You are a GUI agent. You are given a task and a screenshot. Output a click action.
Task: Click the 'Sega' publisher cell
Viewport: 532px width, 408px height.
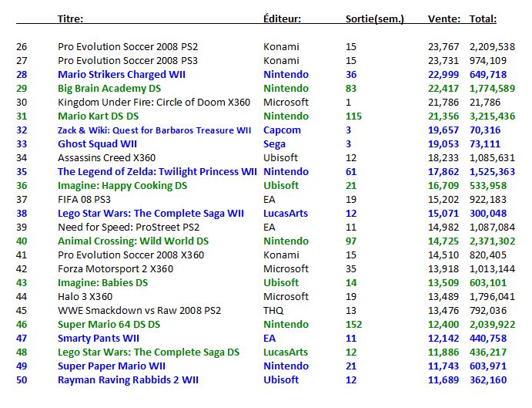click(274, 144)
